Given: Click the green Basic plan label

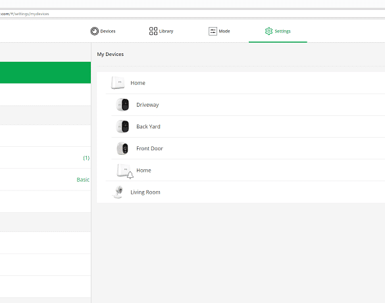Looking at the screenshot, I should click(x=83, y=180).
